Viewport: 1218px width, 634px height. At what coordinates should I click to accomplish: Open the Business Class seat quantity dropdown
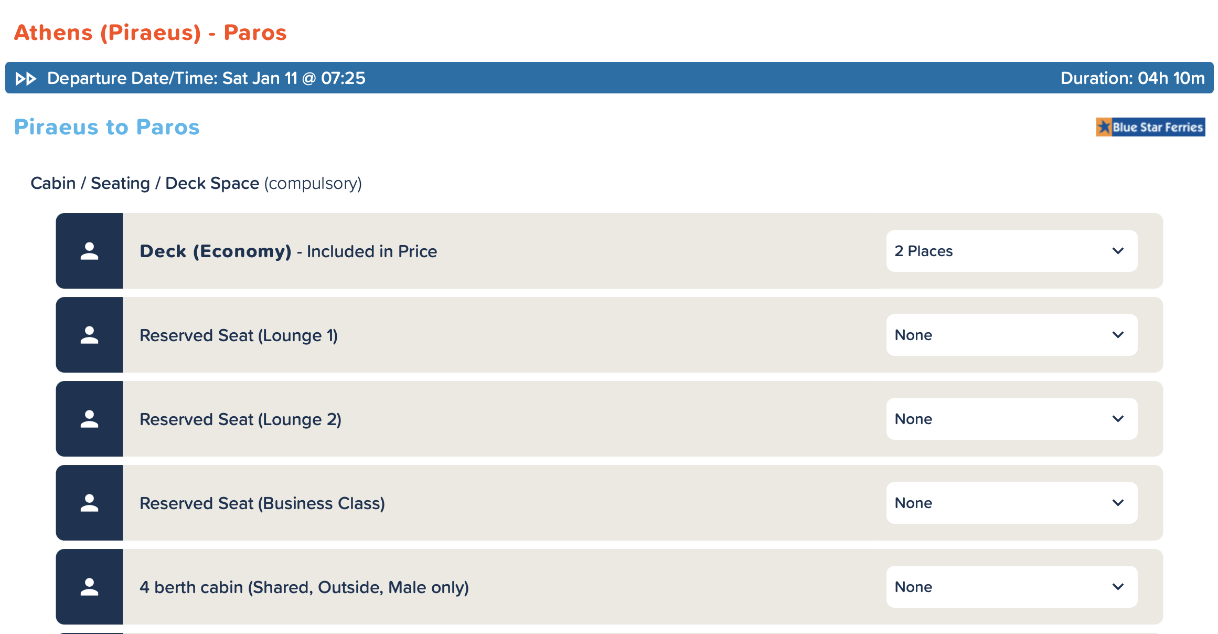click(x=1012, y=503)
